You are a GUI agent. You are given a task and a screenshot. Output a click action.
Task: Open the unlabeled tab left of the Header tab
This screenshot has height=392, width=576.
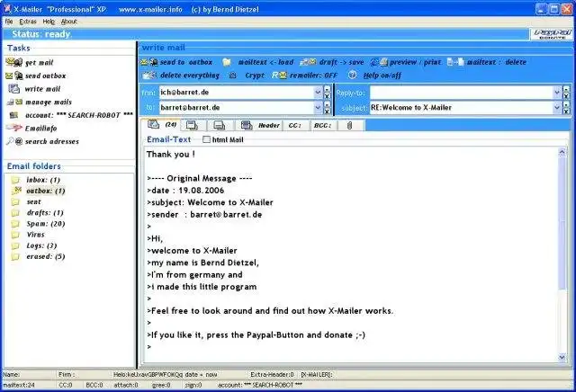[x=220, y=125]
